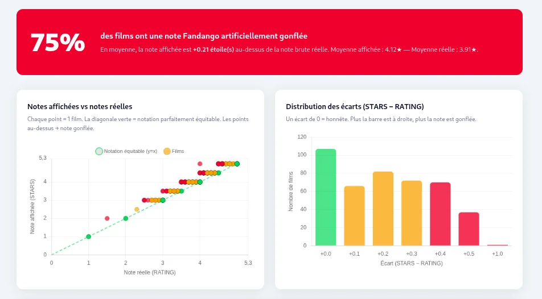
Task: Click the red +0.5 bar
Action: pyautogui.click(x=469, y=229)
